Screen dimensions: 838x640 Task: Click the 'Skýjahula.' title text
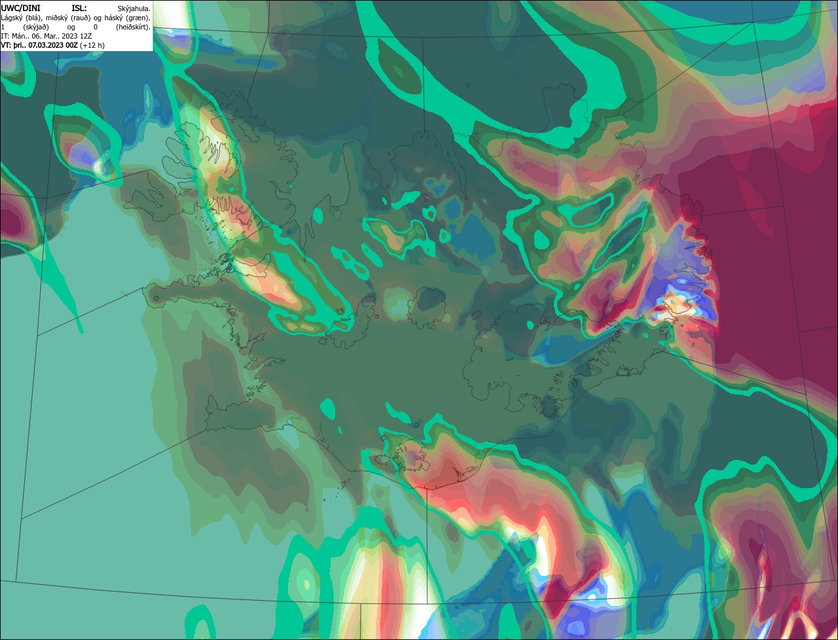coord(134,9)
